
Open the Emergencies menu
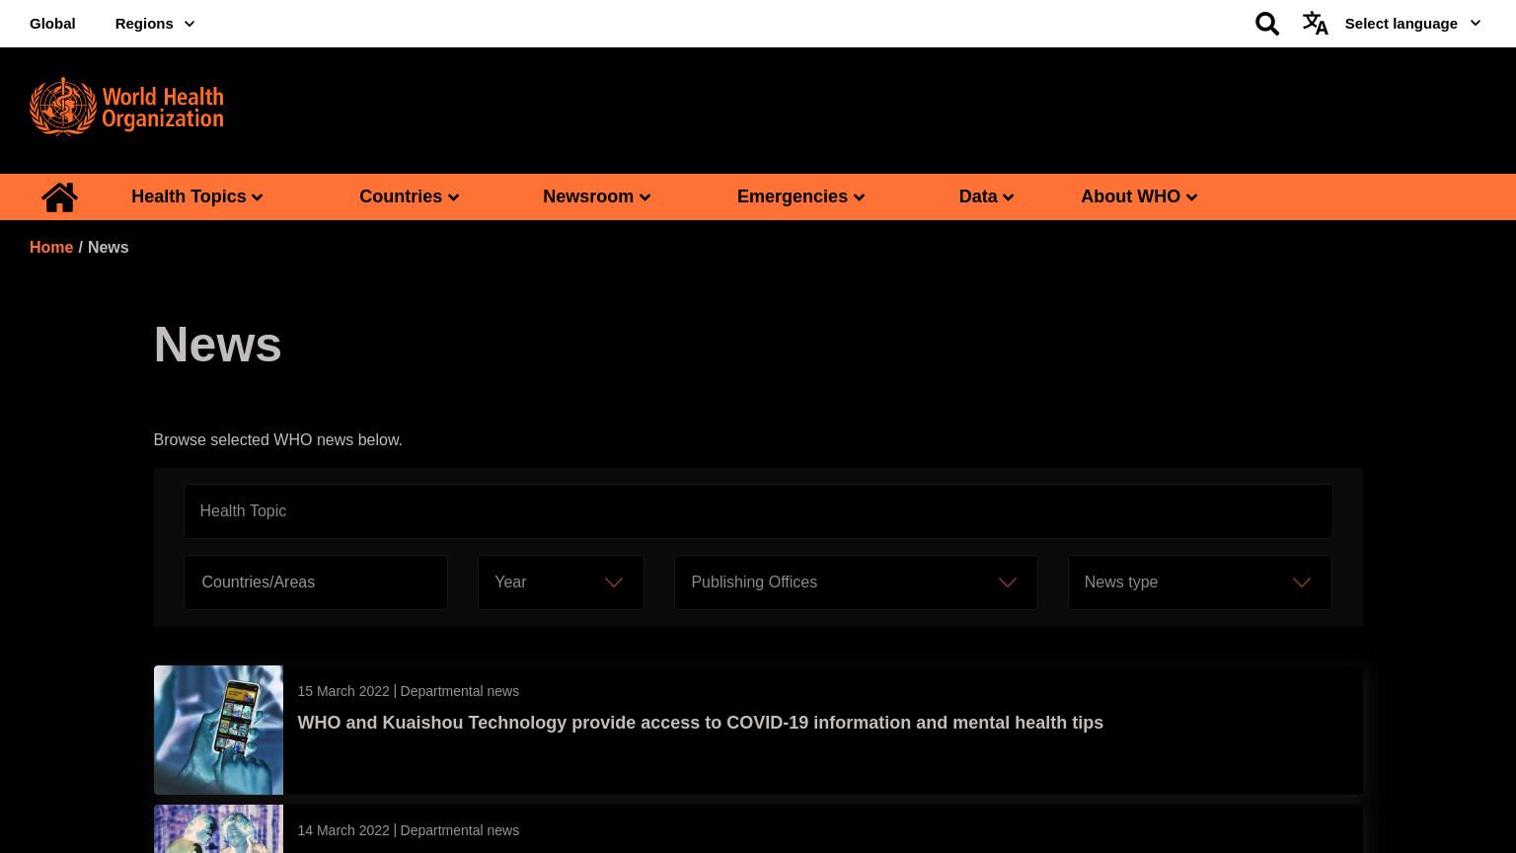pos(801,196)
